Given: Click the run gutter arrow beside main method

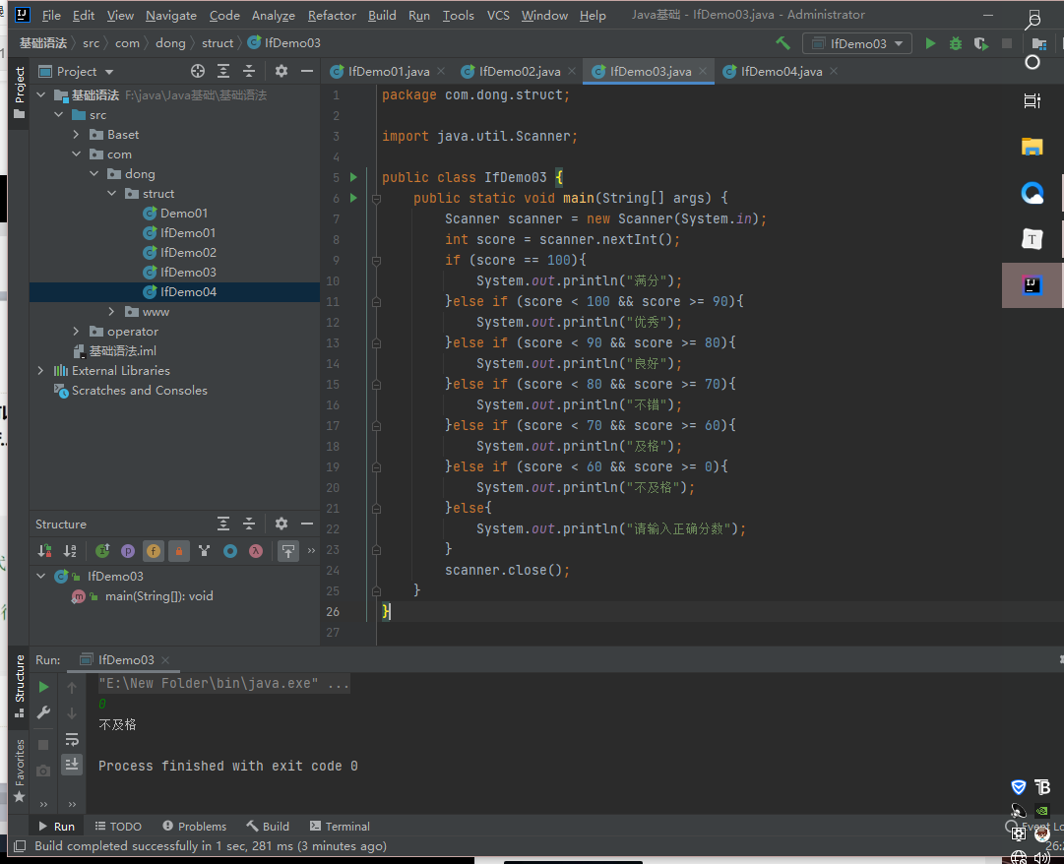Looking at the screenshot, I should pyautogui.click(x=353, y=198).
